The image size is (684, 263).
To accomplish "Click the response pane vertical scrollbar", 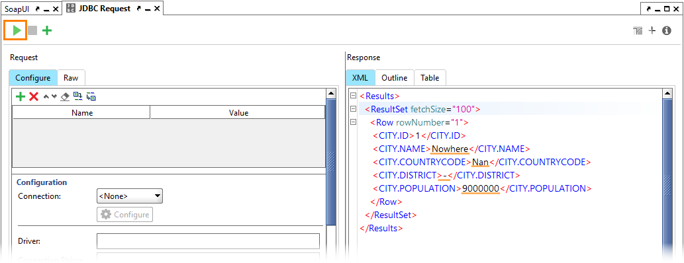I will tap(667, 174).
